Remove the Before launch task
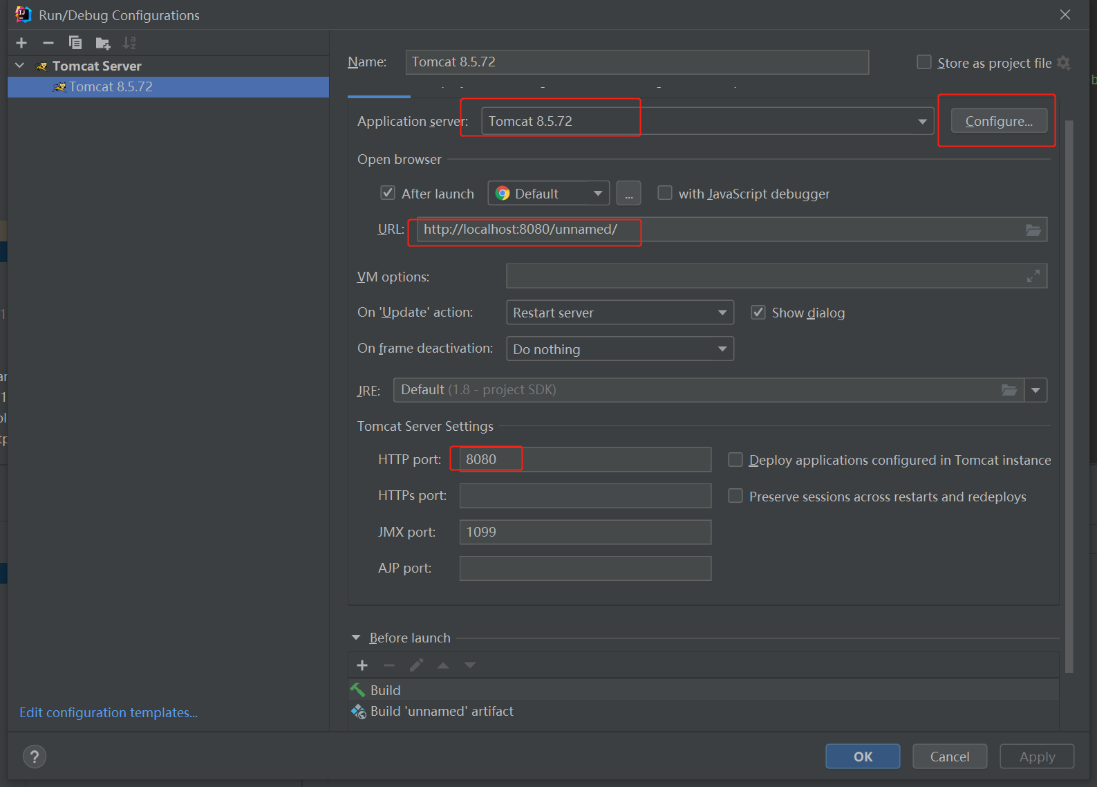 tap(389, 665)
